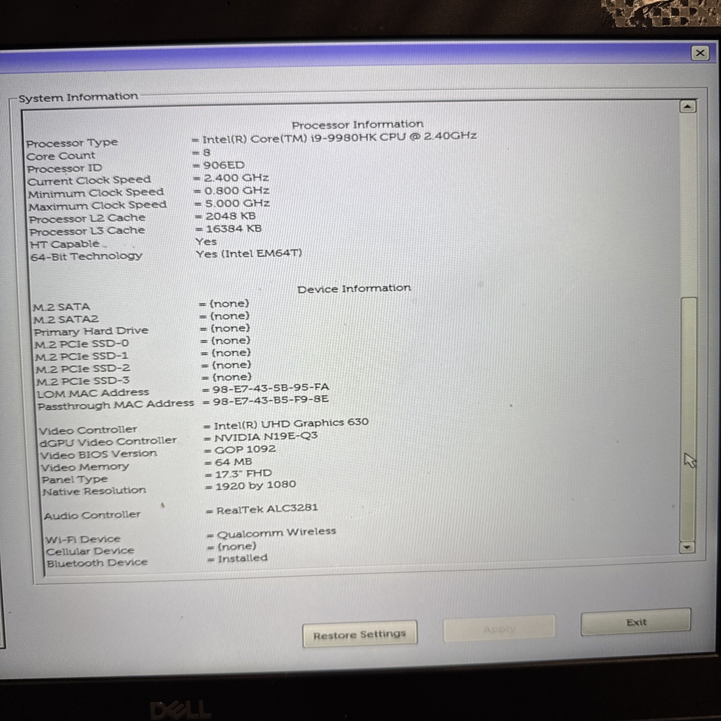Click the Video BIOS Version label
Image resolution: width=721 pixels, height=721 pixels.
click(99, 455)
